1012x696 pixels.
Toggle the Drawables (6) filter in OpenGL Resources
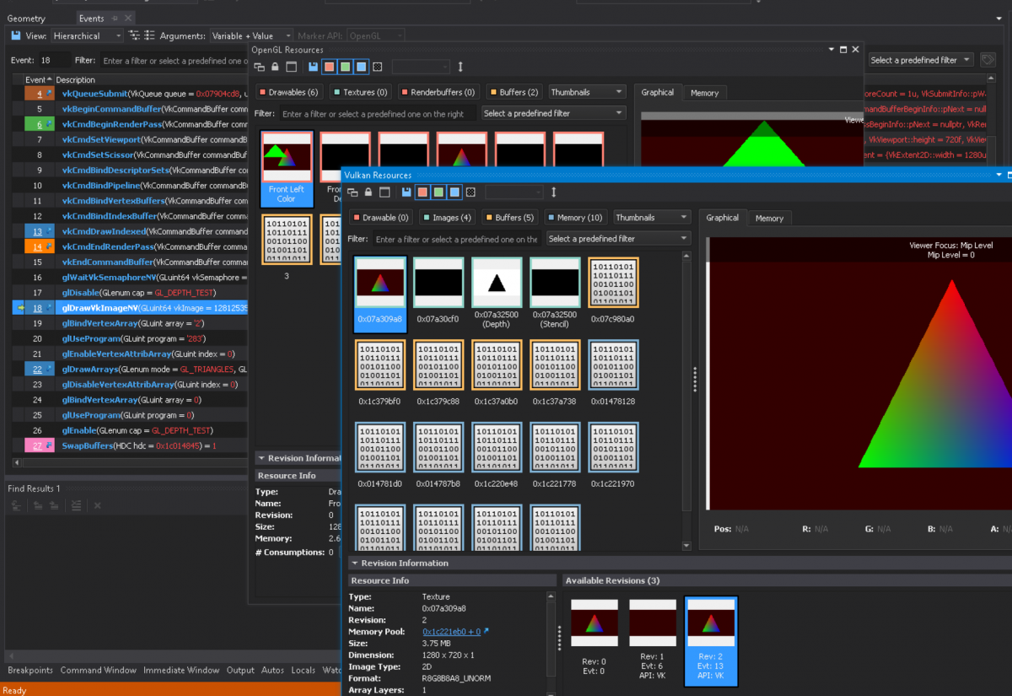click(289, 91)
